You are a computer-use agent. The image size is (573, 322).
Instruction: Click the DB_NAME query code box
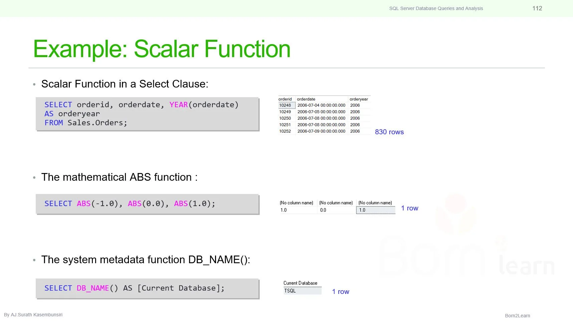point(147,288)
